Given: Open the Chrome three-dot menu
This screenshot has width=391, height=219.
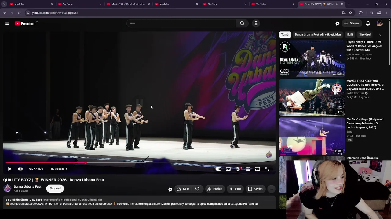Looking at the screenshot, I should click(x=386, y=13).
